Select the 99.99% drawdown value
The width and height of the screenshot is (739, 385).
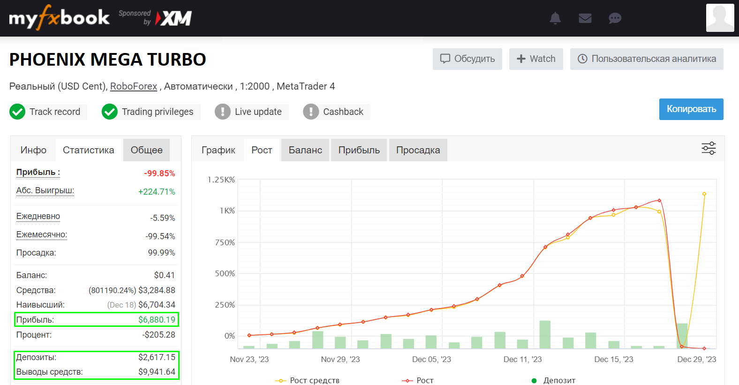161,253
